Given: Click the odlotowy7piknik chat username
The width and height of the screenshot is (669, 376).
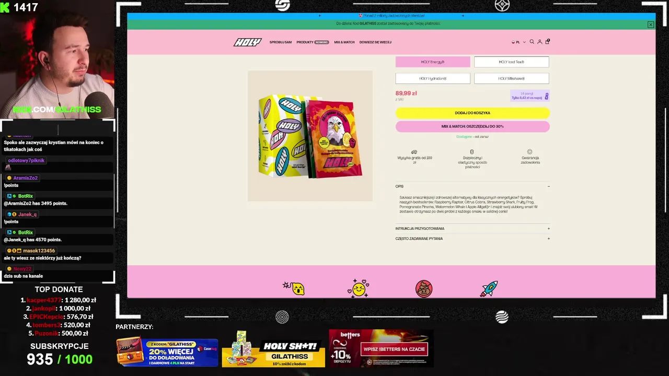Looking at the screenshot, I should point(26,160).
